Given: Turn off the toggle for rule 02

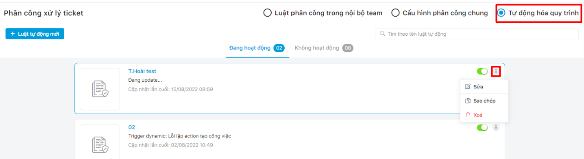Looking at the screenshot, I should [x=482, y=127].
